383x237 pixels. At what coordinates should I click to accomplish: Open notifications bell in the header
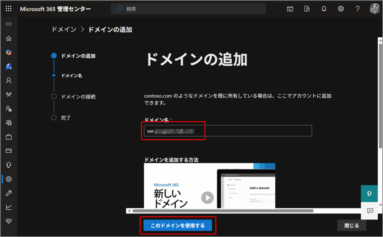[x=324, y=9]
